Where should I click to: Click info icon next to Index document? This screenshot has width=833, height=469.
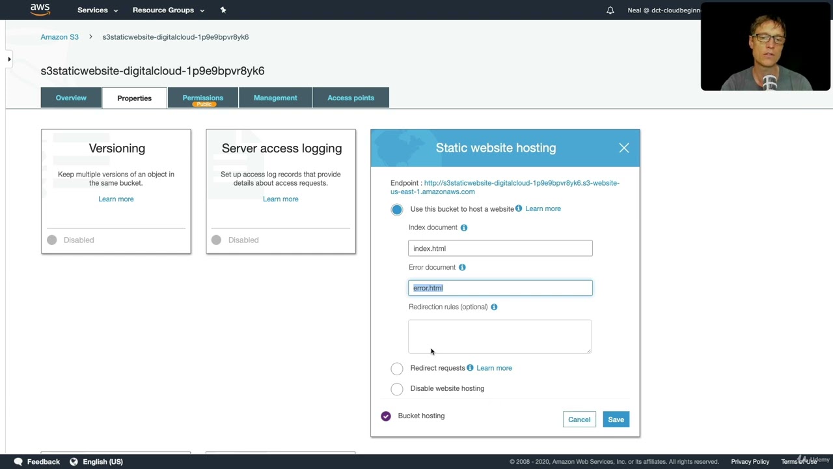(x=464, y=227)
